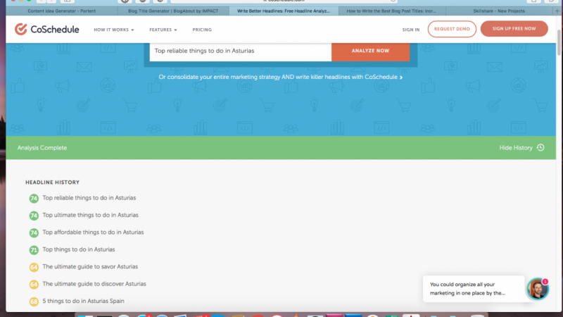The height and width of the screenshot is (317, 563).
Task: Click the page vertical scrollbar
Action: [559, 43]
